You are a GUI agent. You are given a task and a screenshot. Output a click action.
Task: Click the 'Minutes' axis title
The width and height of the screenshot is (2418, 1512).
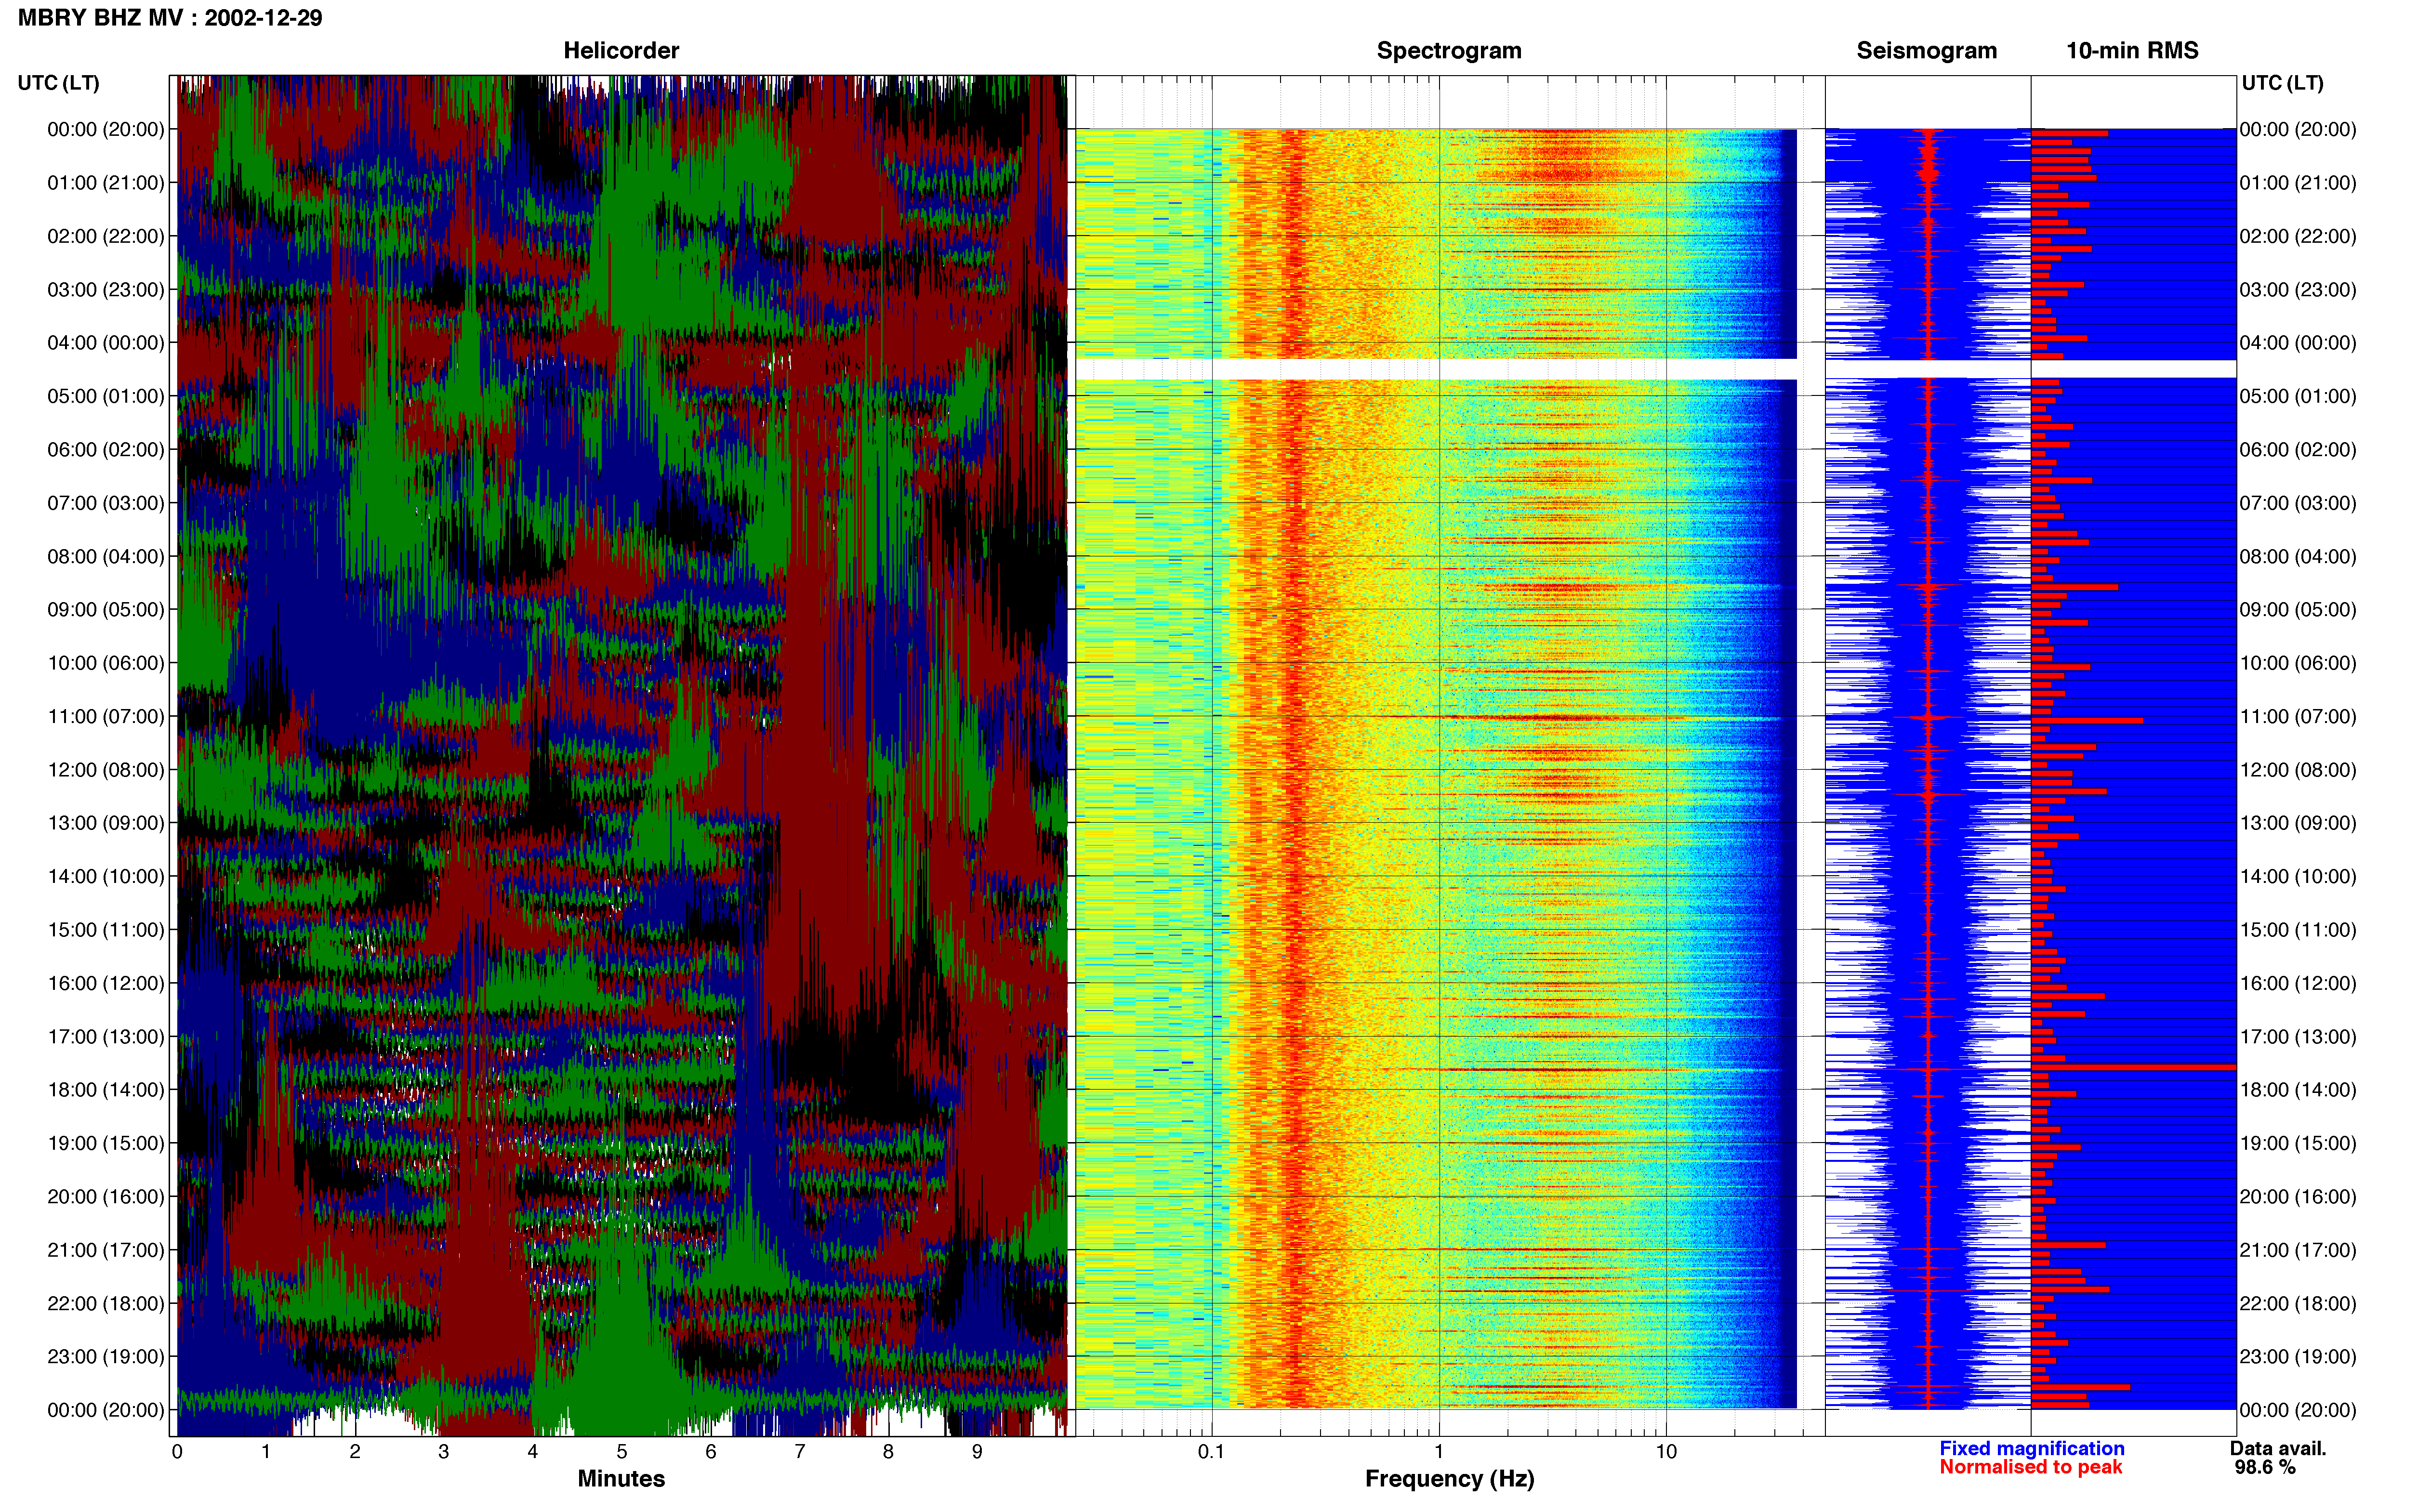(x=621, y=1479)
